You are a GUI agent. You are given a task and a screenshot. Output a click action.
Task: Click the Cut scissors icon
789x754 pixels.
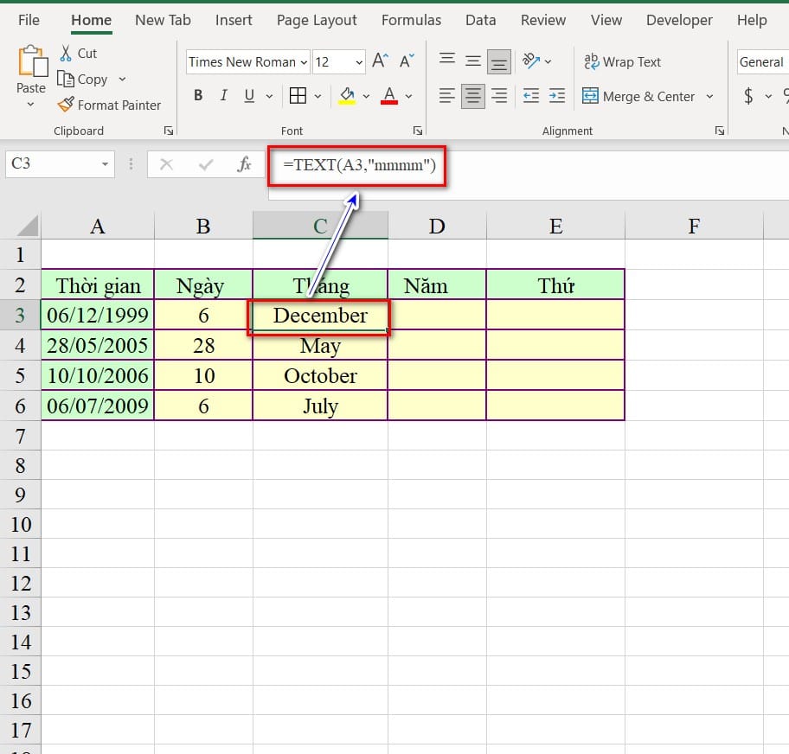pyautogui.click(x=66, y=54)
